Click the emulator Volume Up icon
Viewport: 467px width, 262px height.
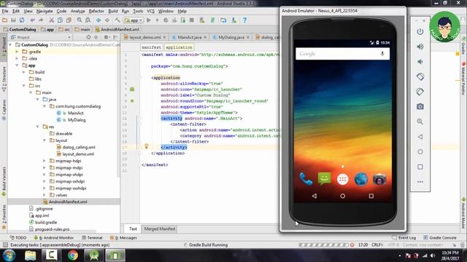420,47
